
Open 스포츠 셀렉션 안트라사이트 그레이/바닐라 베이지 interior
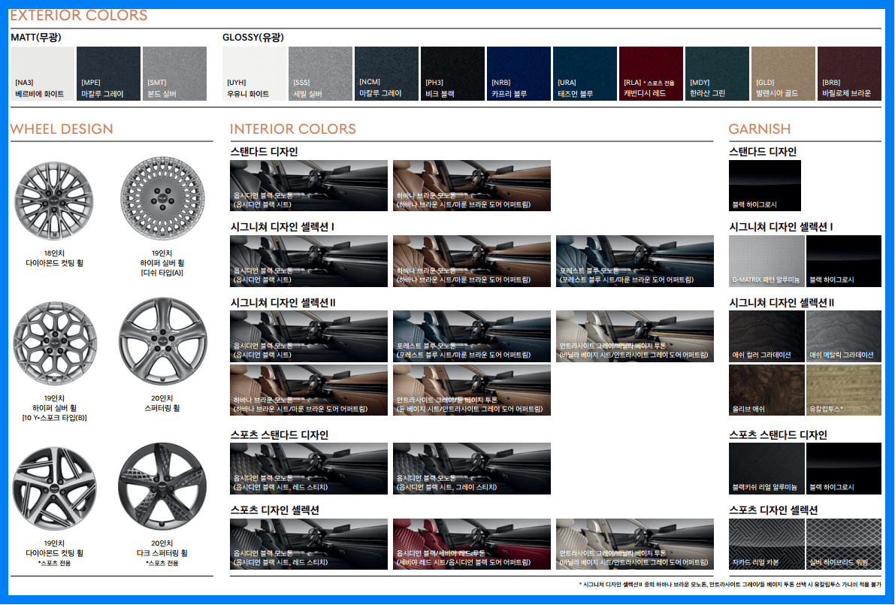tap(635, 544)
